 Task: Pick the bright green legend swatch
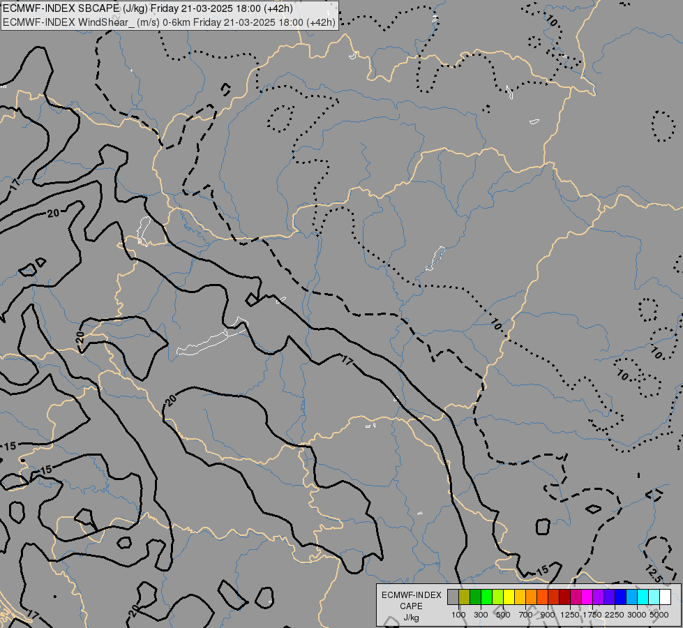(486, 597)
